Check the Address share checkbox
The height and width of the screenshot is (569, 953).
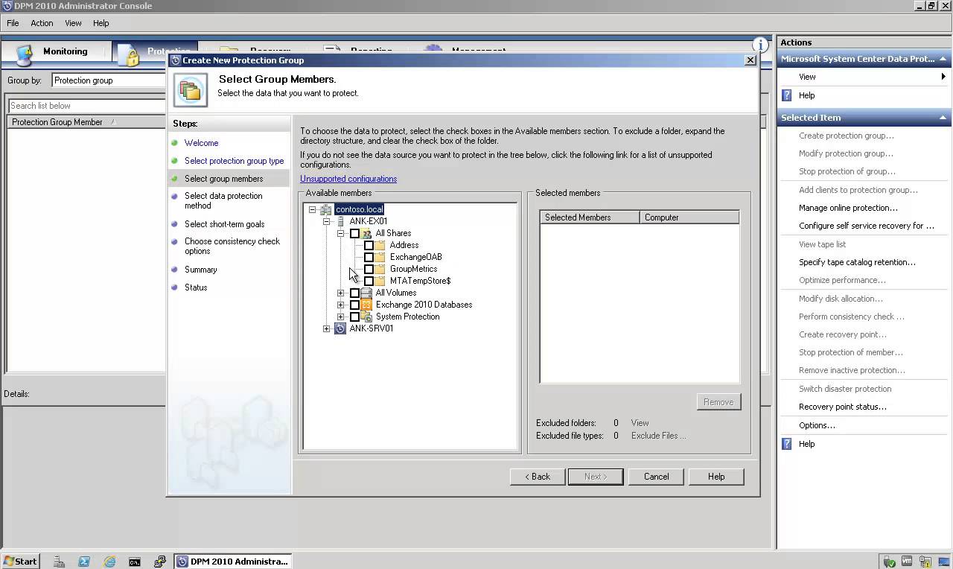[369, 245]
